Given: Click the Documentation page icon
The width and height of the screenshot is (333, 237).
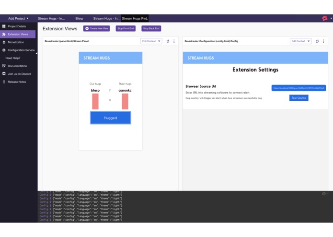Looking at the screenshot, I should pos(4,66).
